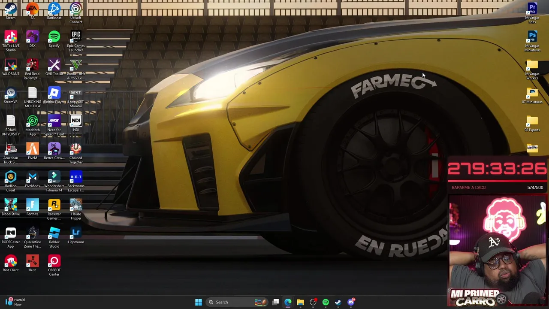Click the RODECaster App icon
This screenshot has height=309, width=549.
11,237
